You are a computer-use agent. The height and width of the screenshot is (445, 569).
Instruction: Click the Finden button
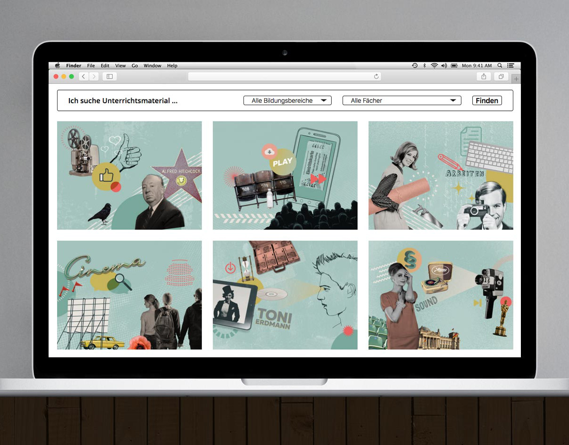(x=487, y=100)
